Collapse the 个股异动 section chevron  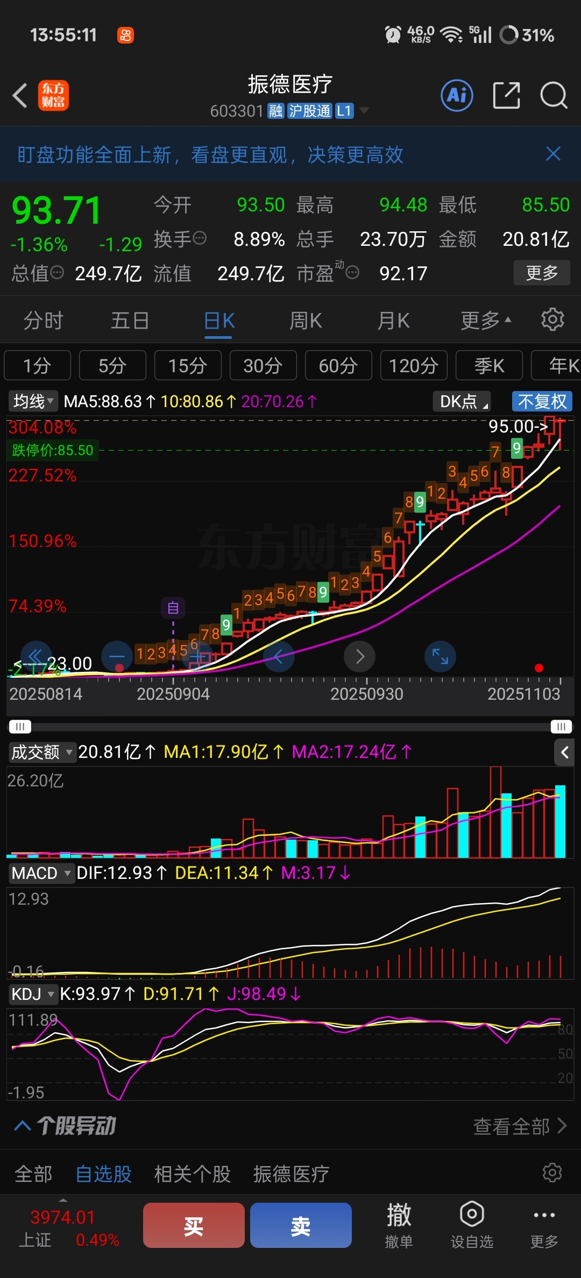point(22,1125)
